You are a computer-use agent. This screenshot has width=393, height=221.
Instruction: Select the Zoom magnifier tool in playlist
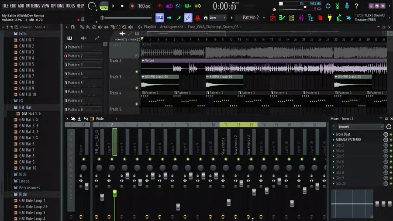pyautogui.click(x=124, y=27)
